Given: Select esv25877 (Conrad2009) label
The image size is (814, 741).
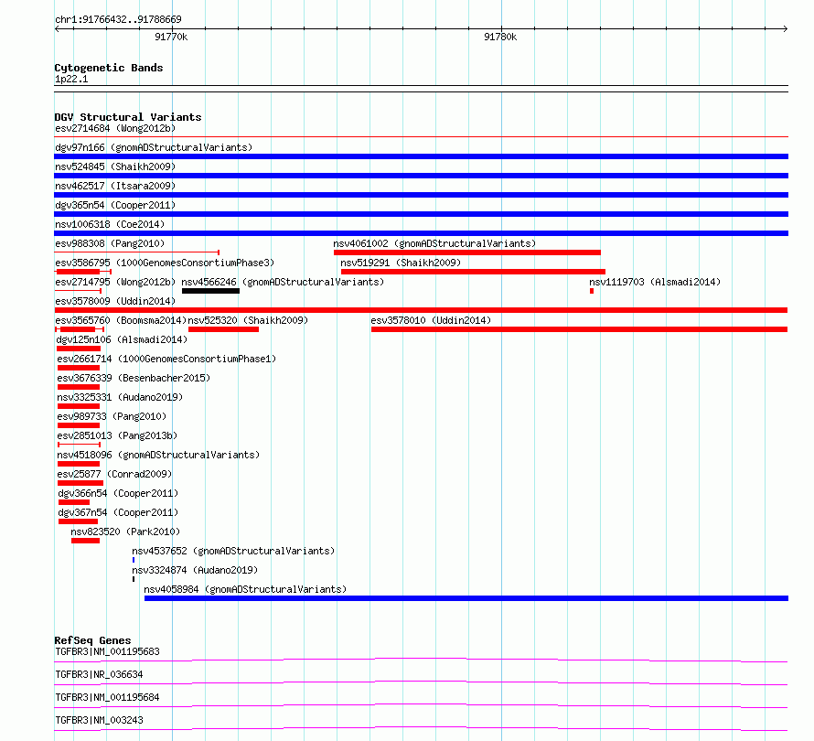Looking at the screenshot, I should click(x=114, y=474).
